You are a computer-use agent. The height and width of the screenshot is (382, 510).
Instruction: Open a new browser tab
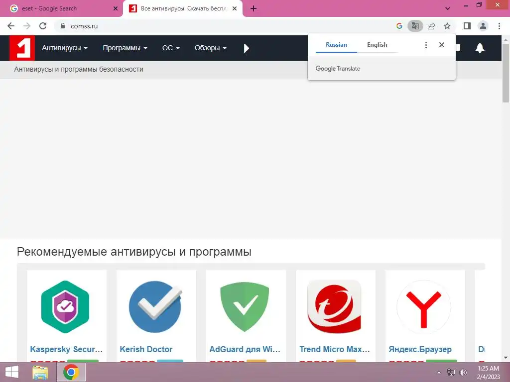click(x=254, y=8)
